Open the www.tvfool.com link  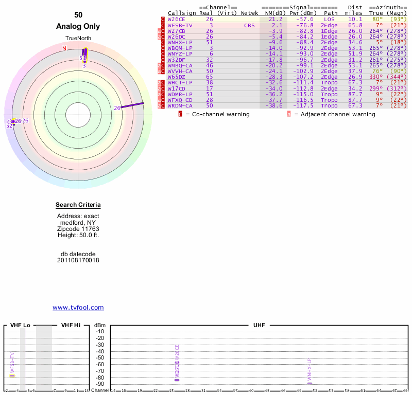(x=78, y=308)
